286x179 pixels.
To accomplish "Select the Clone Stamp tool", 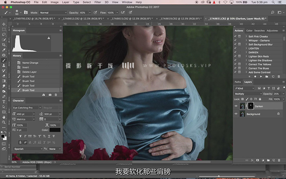I will point(4,65).
